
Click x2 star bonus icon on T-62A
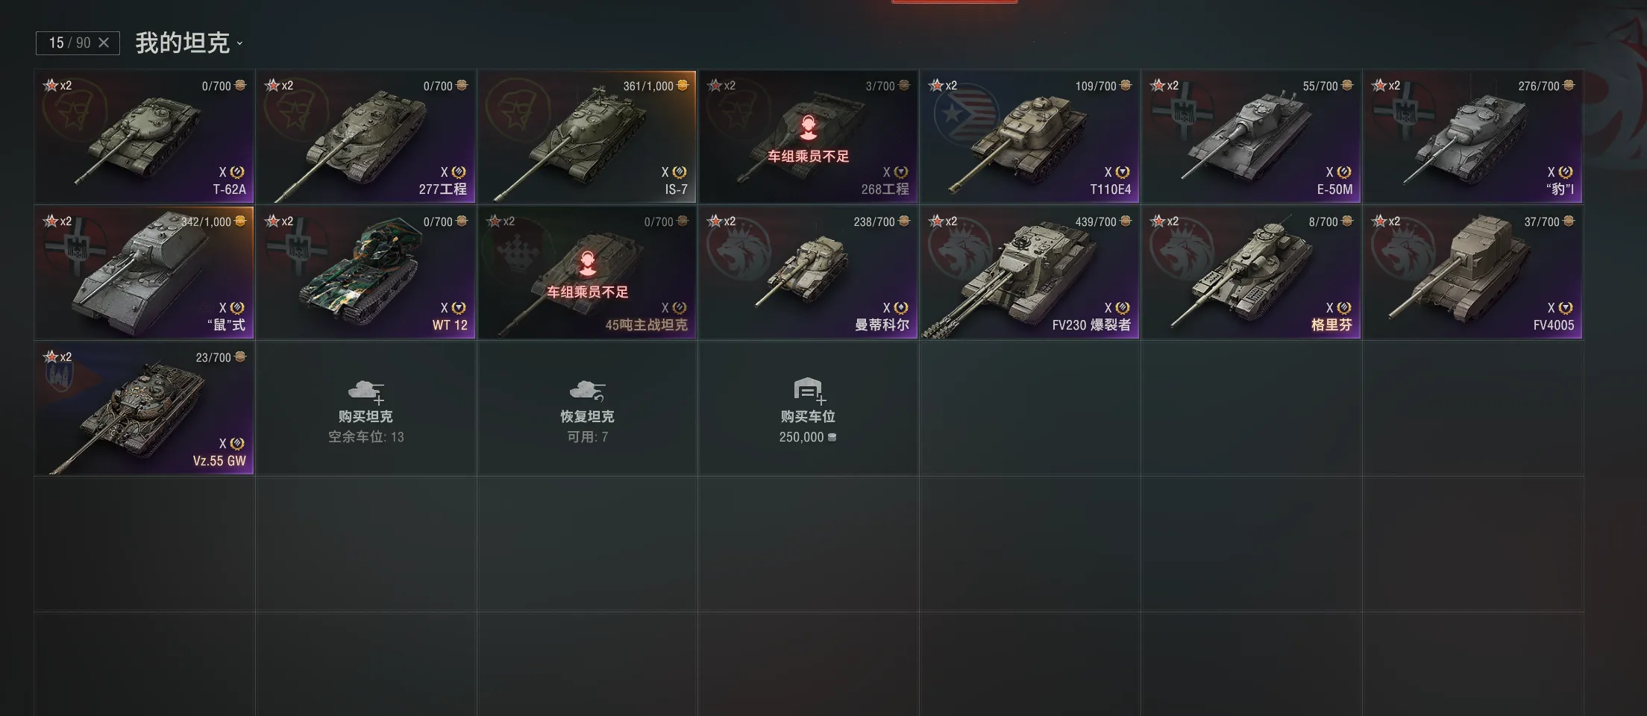pyautogui.click(x=57, y=85)
